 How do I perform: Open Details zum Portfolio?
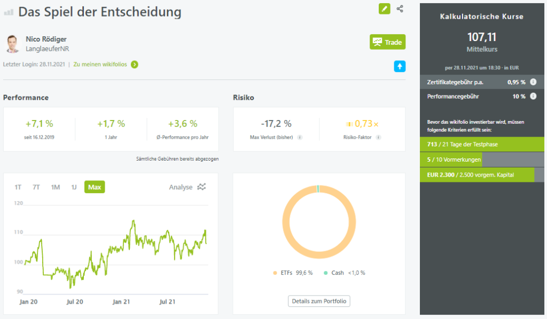319,301
